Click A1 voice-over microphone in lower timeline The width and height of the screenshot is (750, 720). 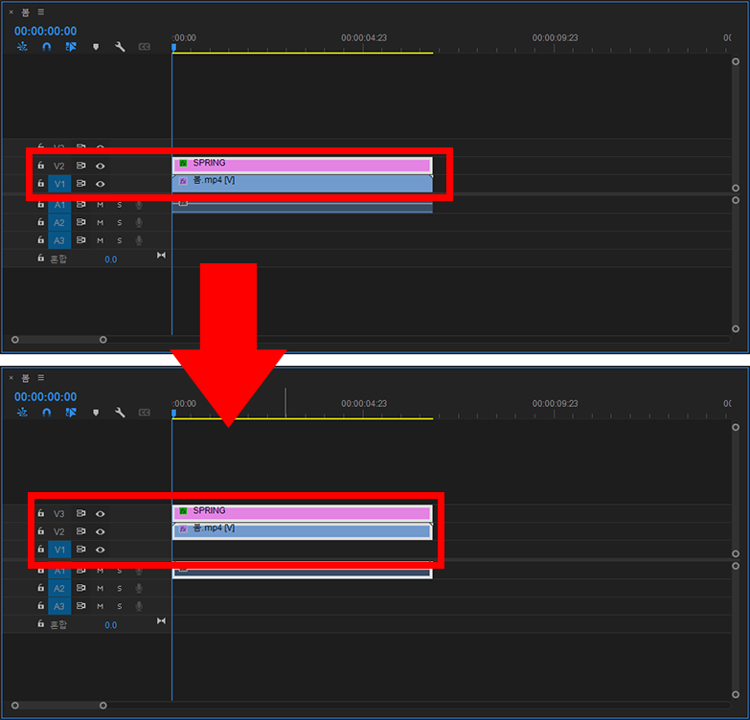[139, 571]
